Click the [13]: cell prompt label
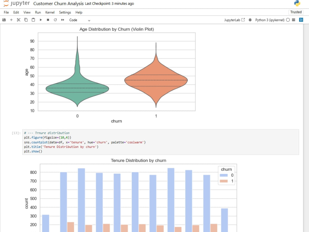The height and width of the screenshot is (232, 309). click(x=16, y=133)
